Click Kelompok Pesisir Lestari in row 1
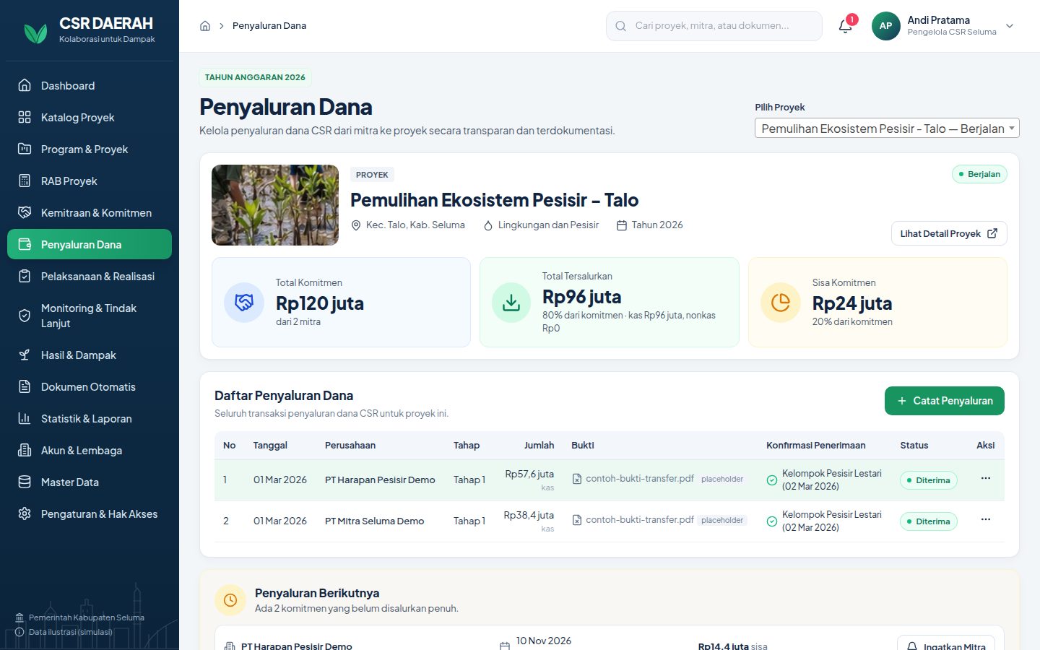 [832, 474]
